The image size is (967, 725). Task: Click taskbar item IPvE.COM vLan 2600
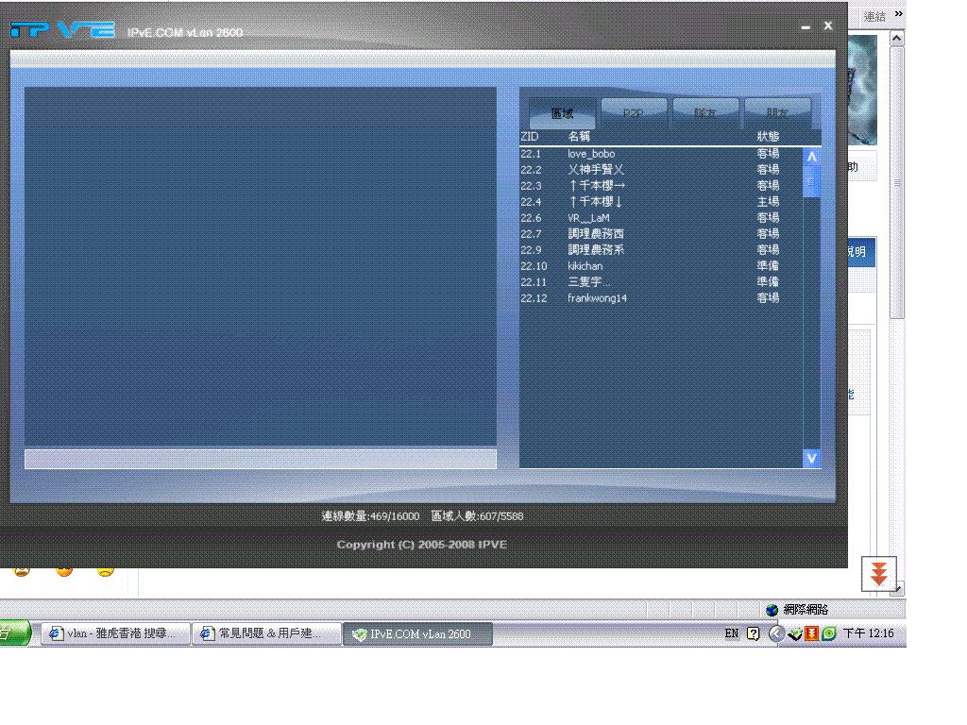417,633
